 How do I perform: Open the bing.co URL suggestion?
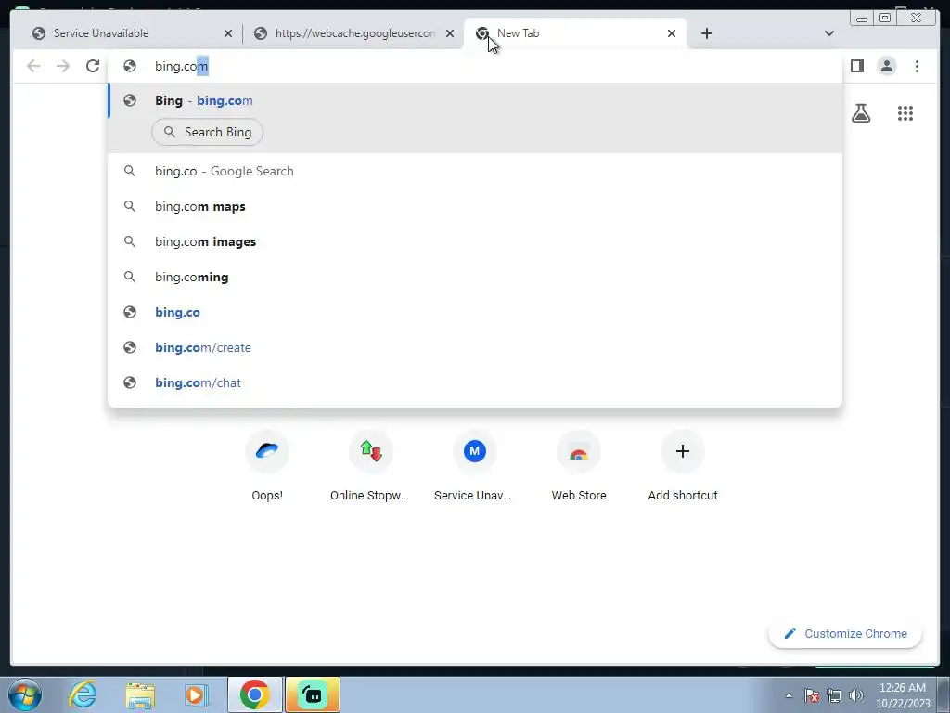click(x=475, y=312)
